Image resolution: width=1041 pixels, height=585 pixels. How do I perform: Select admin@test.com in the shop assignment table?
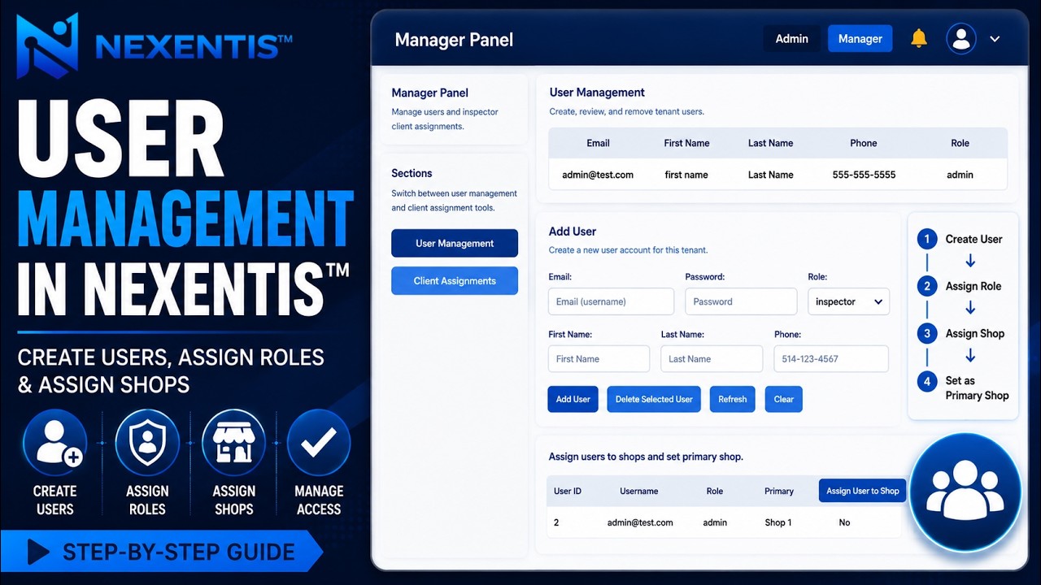tap(640, 522)
